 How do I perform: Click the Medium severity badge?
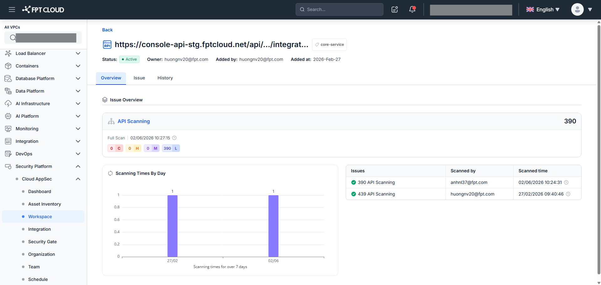[152, 148]
